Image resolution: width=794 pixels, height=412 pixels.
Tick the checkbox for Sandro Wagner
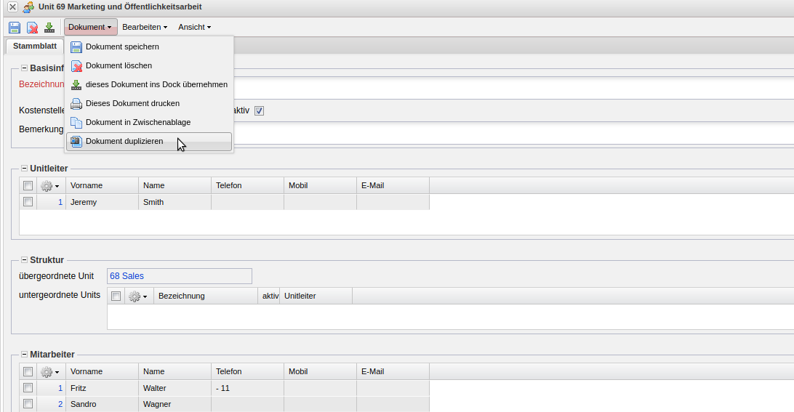click(28, 404)
